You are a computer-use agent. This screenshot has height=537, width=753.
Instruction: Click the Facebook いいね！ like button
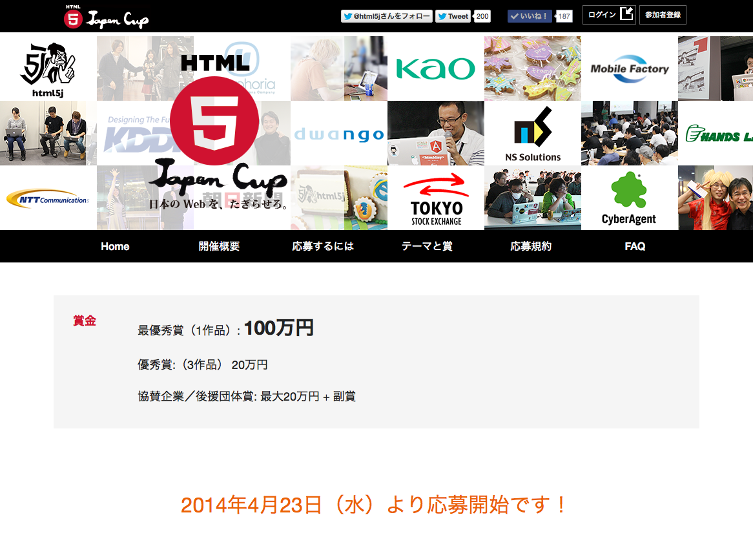(x=529, y=16)
